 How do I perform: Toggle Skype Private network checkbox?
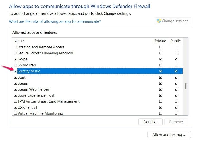pos(161,59)
